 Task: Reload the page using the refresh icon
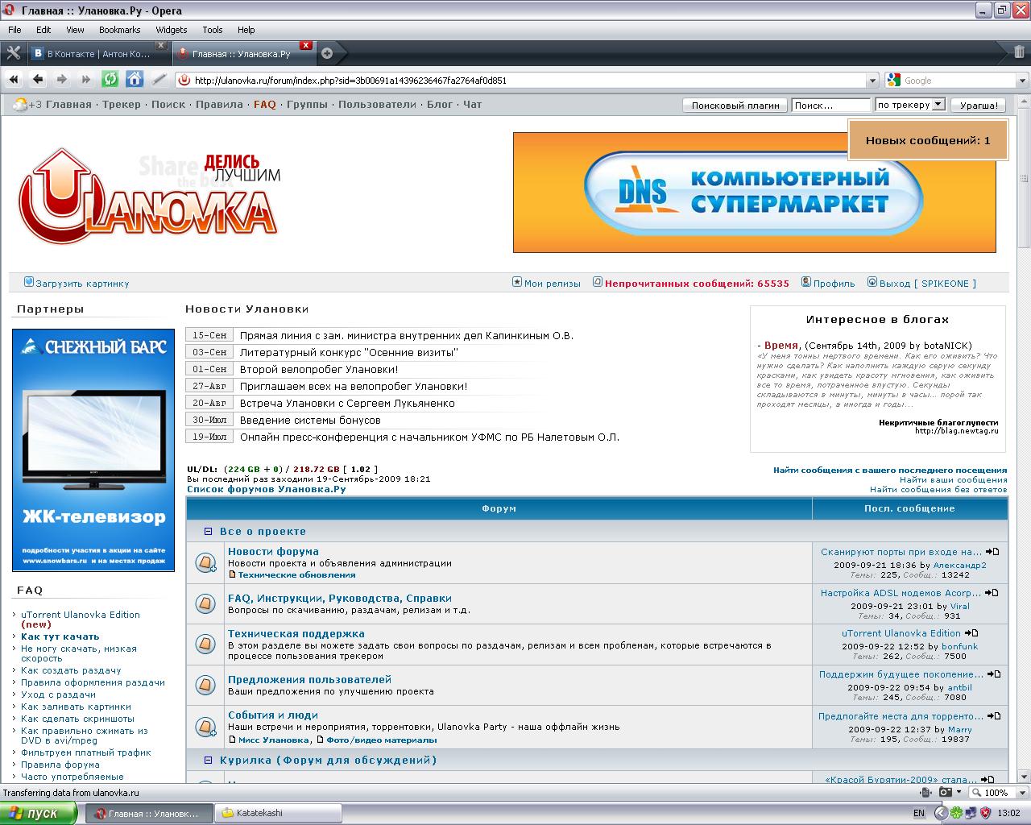pyautogui.click(x=110, y=80)
